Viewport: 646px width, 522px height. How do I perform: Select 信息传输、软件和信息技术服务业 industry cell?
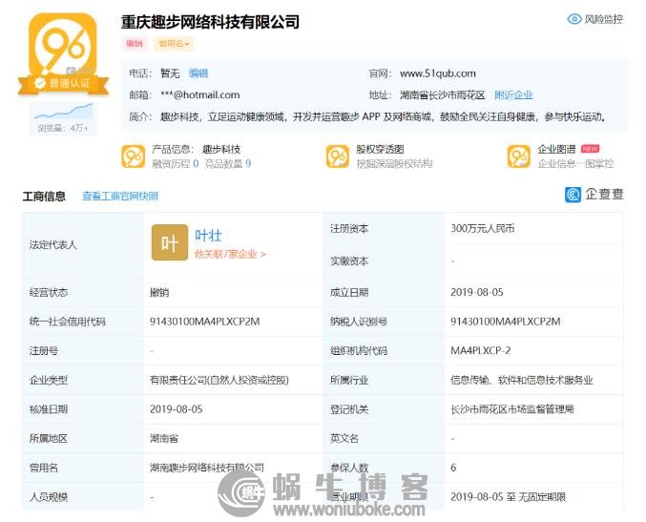(x=522, y=380)
